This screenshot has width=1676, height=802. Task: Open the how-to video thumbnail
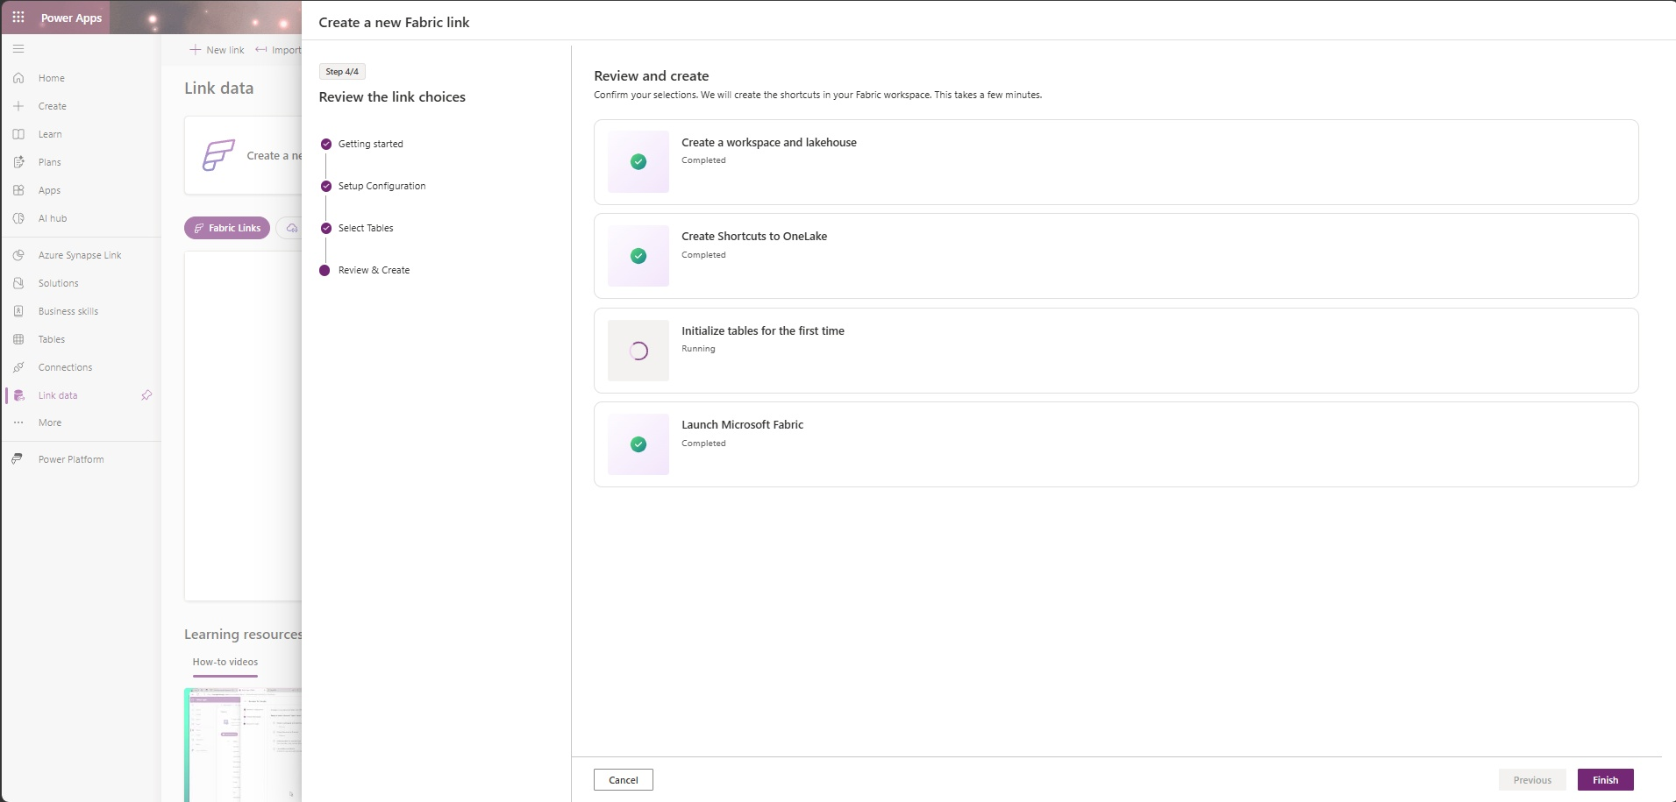click(x=244, y=745)
